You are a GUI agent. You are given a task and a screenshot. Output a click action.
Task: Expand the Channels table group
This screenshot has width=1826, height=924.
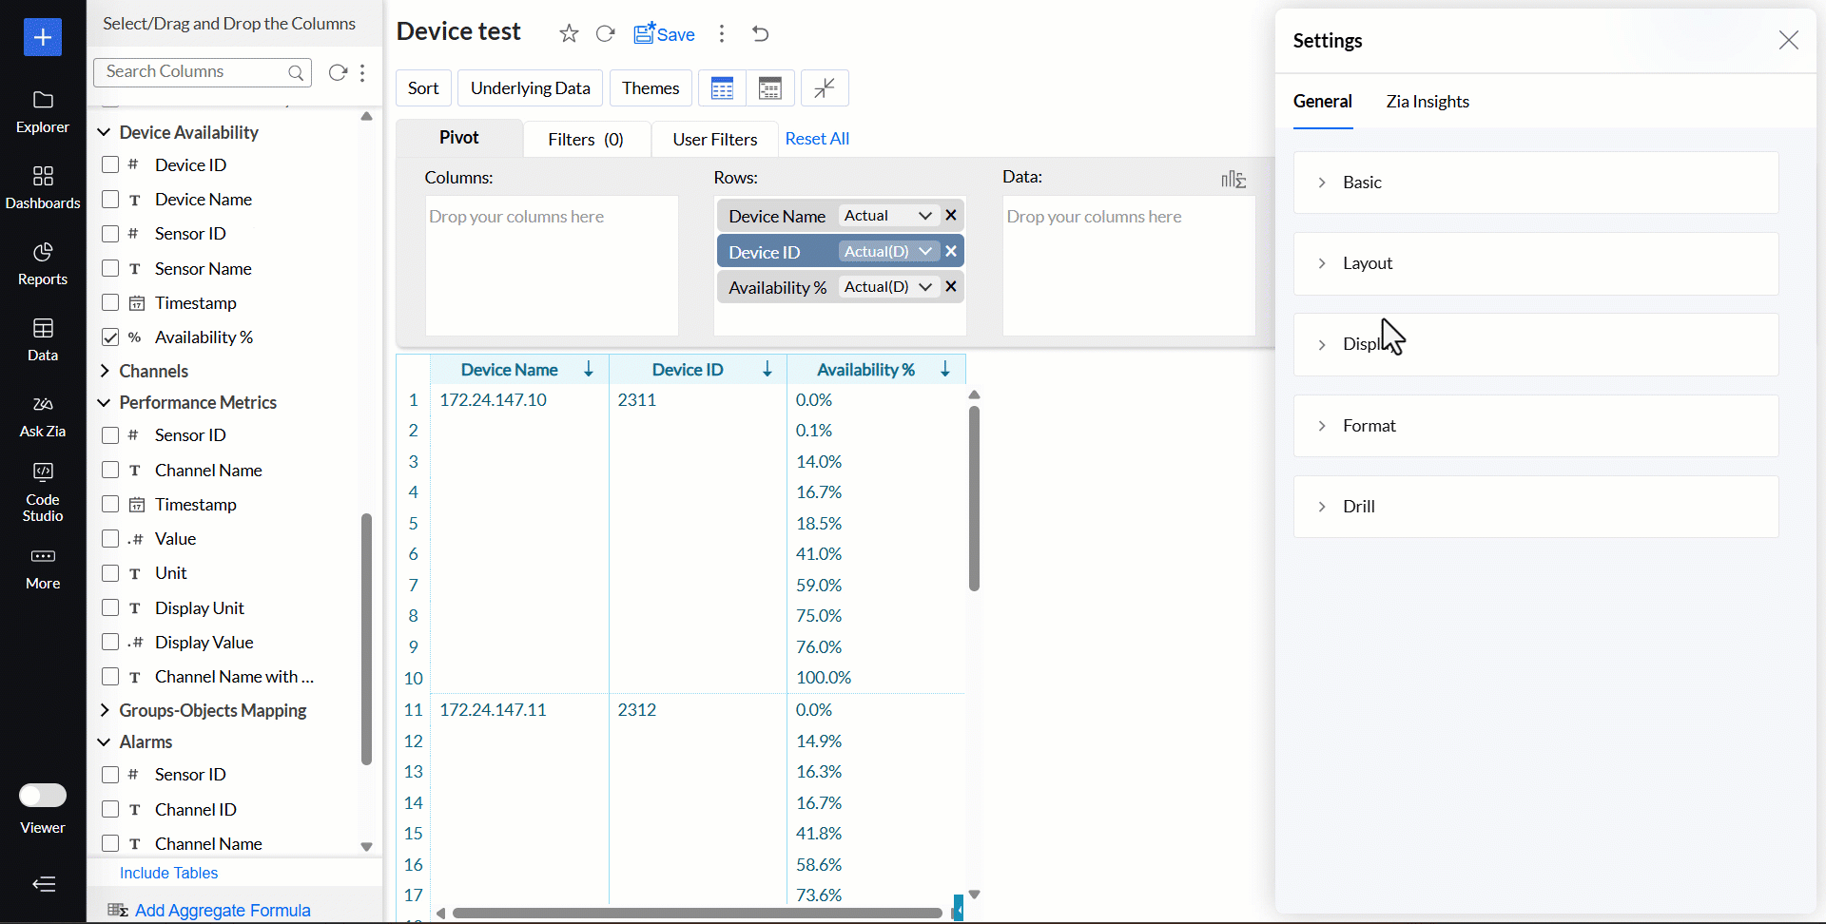pos(105,371)
